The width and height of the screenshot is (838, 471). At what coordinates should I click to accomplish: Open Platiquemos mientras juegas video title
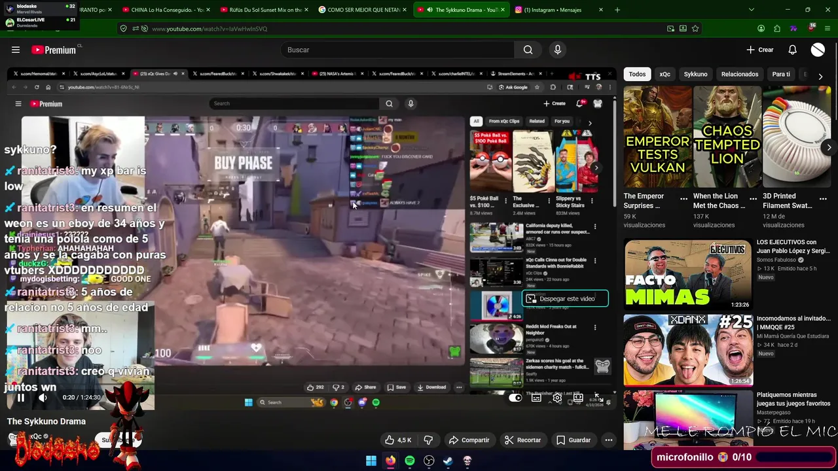tap(793, 399)
